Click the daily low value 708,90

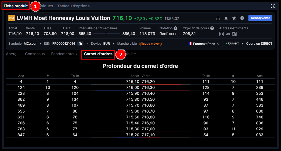(50, 34)
